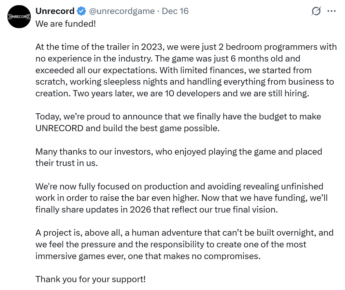Click paragraph starting "We're now fully focused"
The image size is (345, 290).
coord(179,198)
